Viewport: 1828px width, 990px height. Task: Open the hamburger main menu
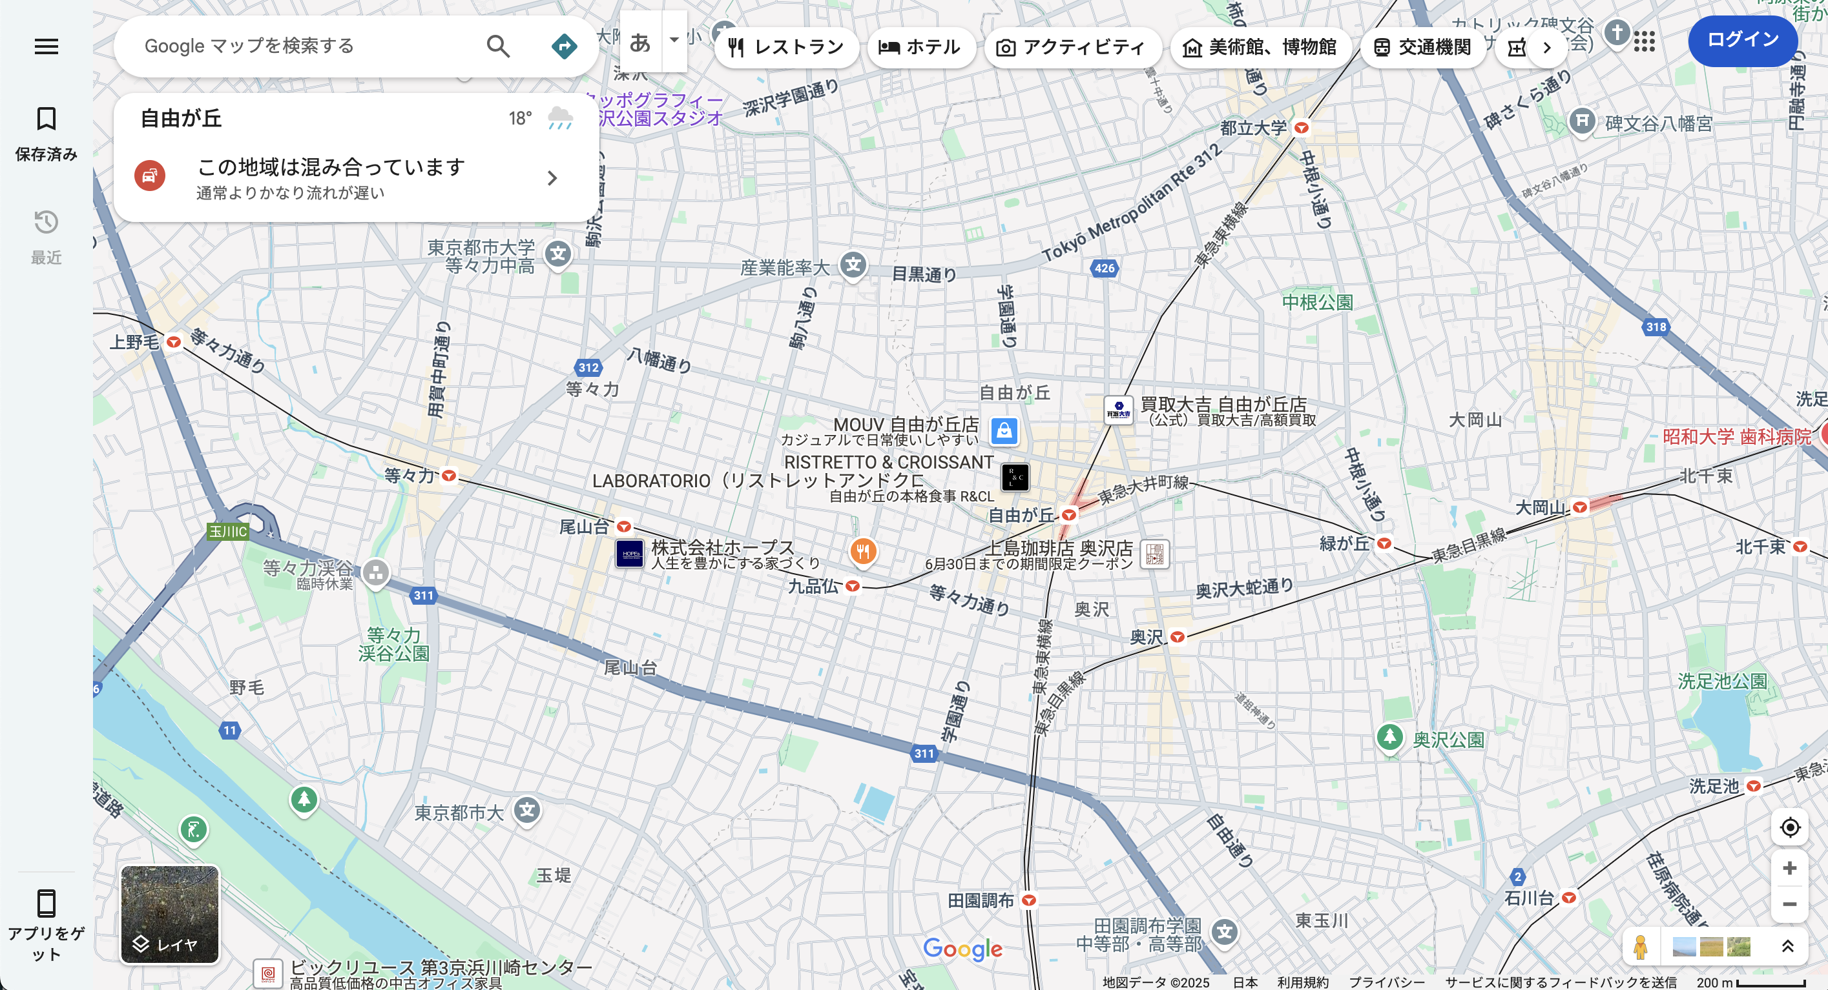pyautogui.click(x=46, y=47)
